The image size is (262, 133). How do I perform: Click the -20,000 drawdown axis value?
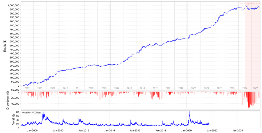coord(15,98)
